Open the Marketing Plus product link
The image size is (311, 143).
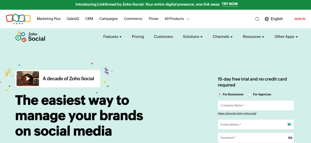(x=49, y=19)
